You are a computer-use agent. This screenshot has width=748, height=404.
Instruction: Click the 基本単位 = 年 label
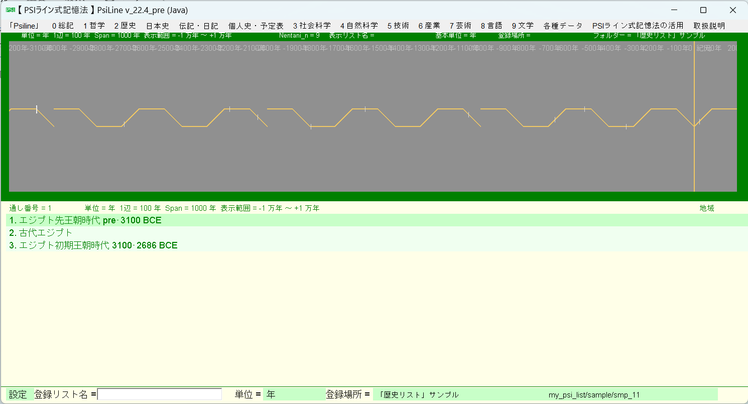pyautogui.click(x=455, y=36)
